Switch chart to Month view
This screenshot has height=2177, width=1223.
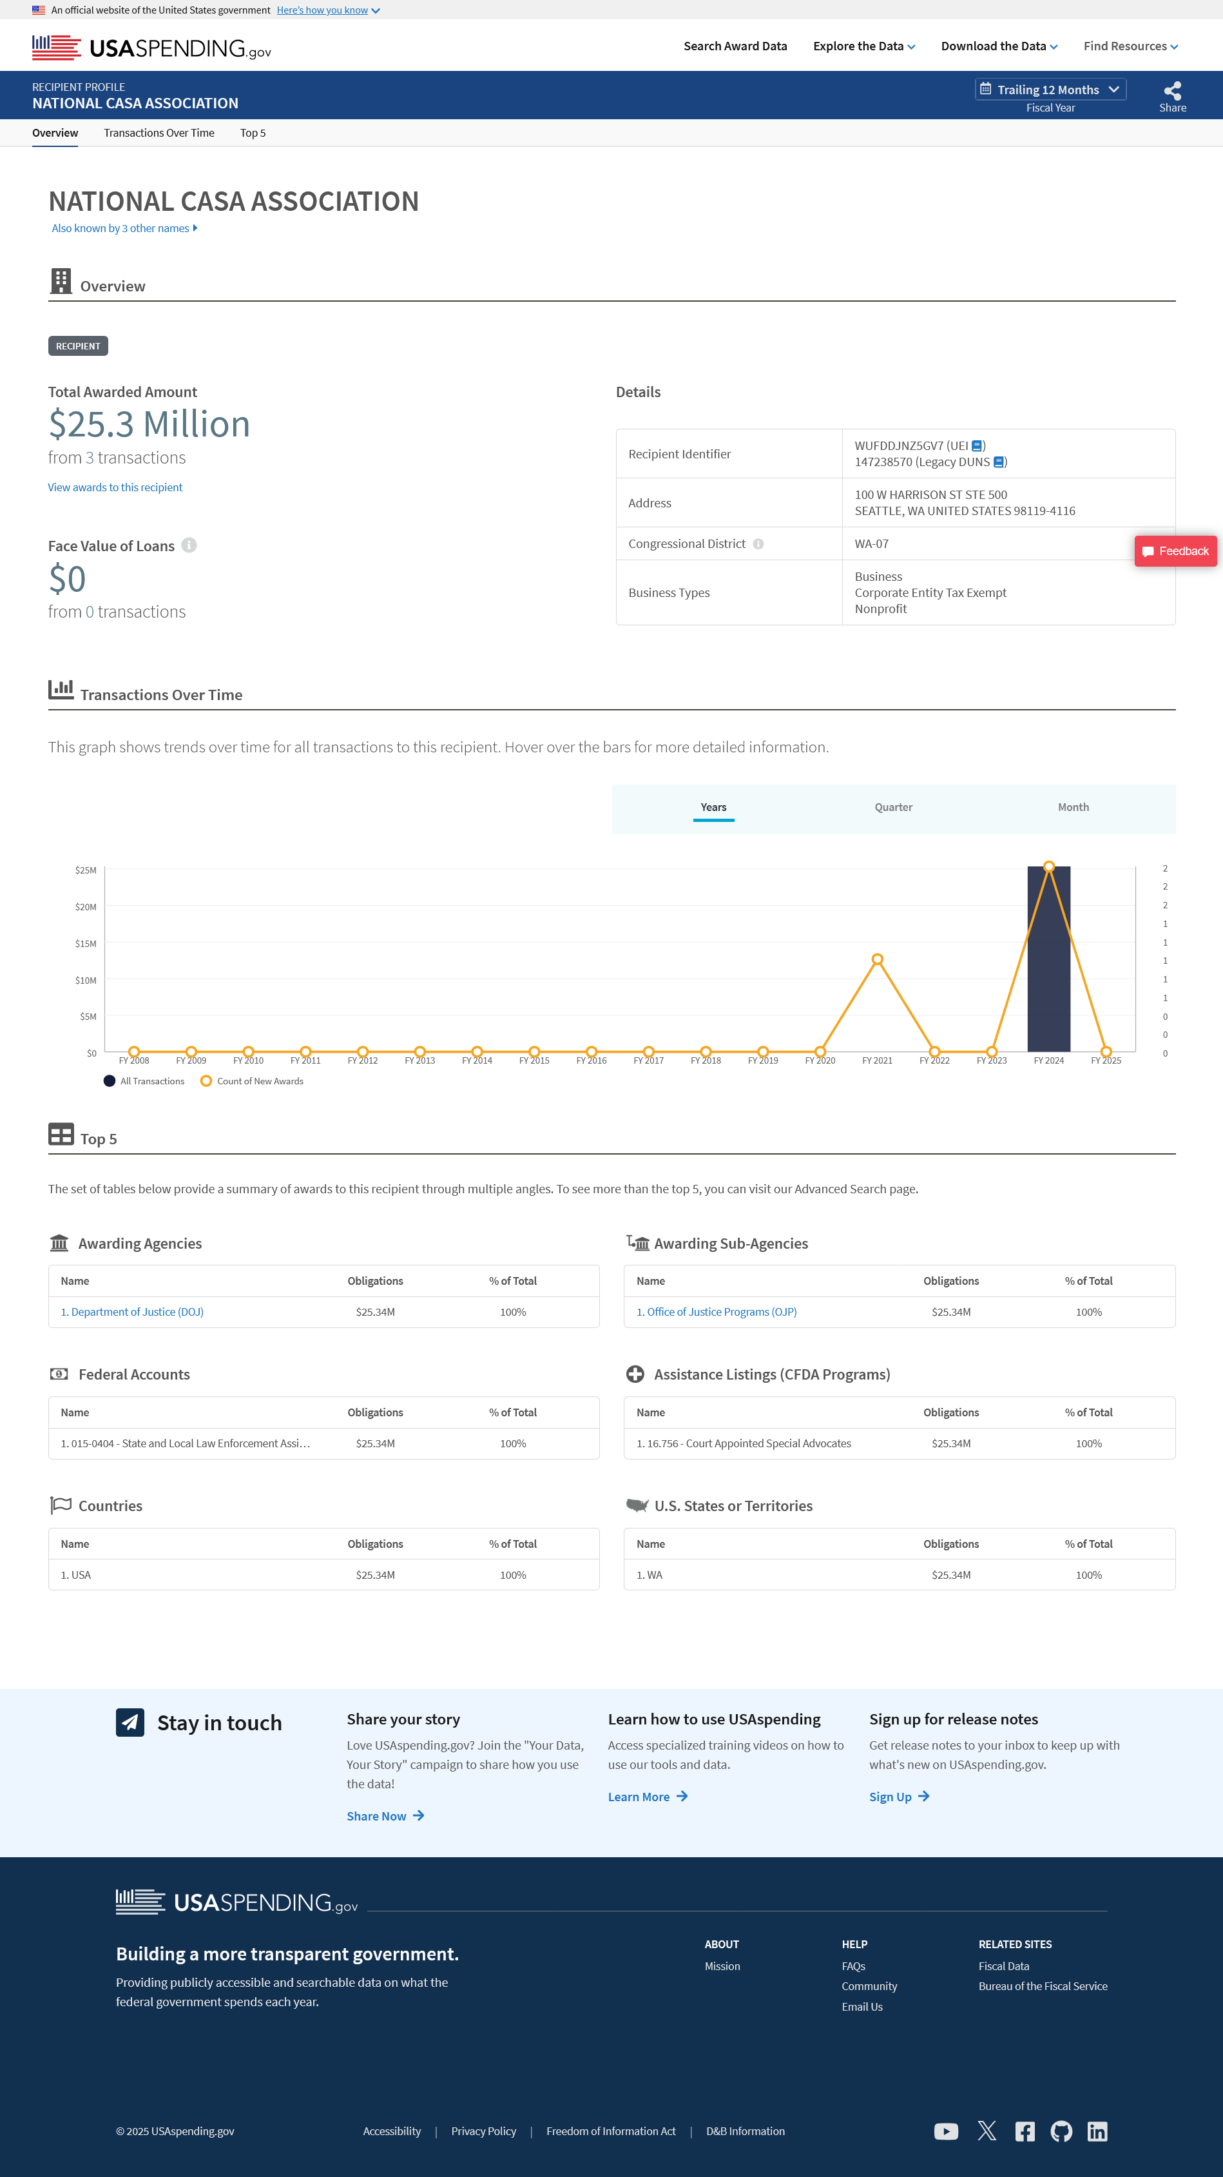coord(1073,807)
